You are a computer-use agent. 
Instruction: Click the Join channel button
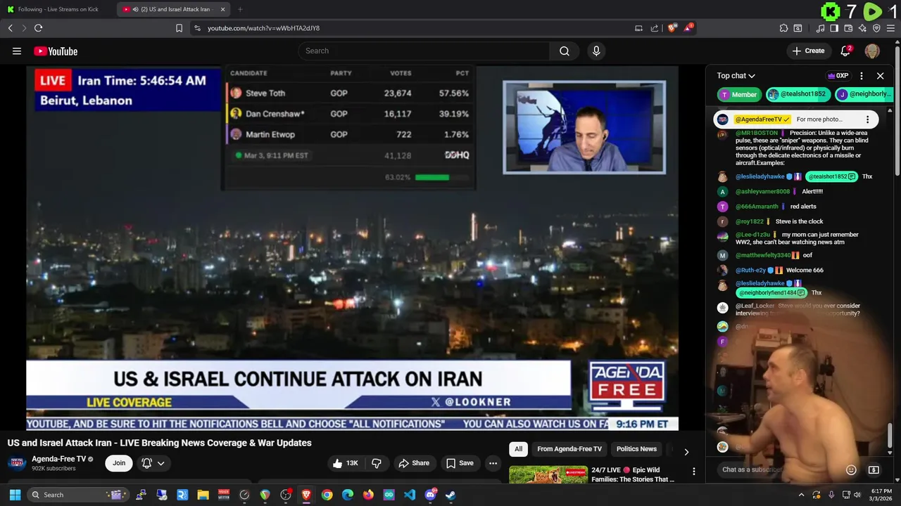click(x=119, y=463)
